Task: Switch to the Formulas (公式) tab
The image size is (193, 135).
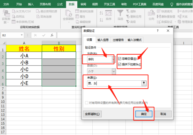Action: (60, 4)
